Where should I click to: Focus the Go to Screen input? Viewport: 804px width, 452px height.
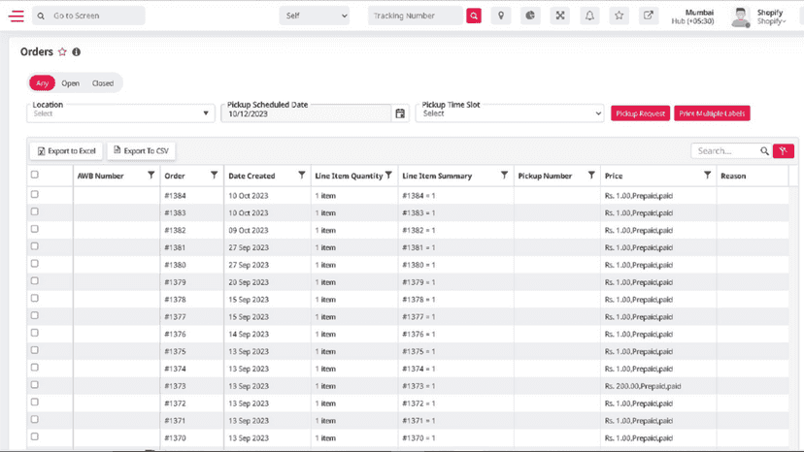pos(88,16)
